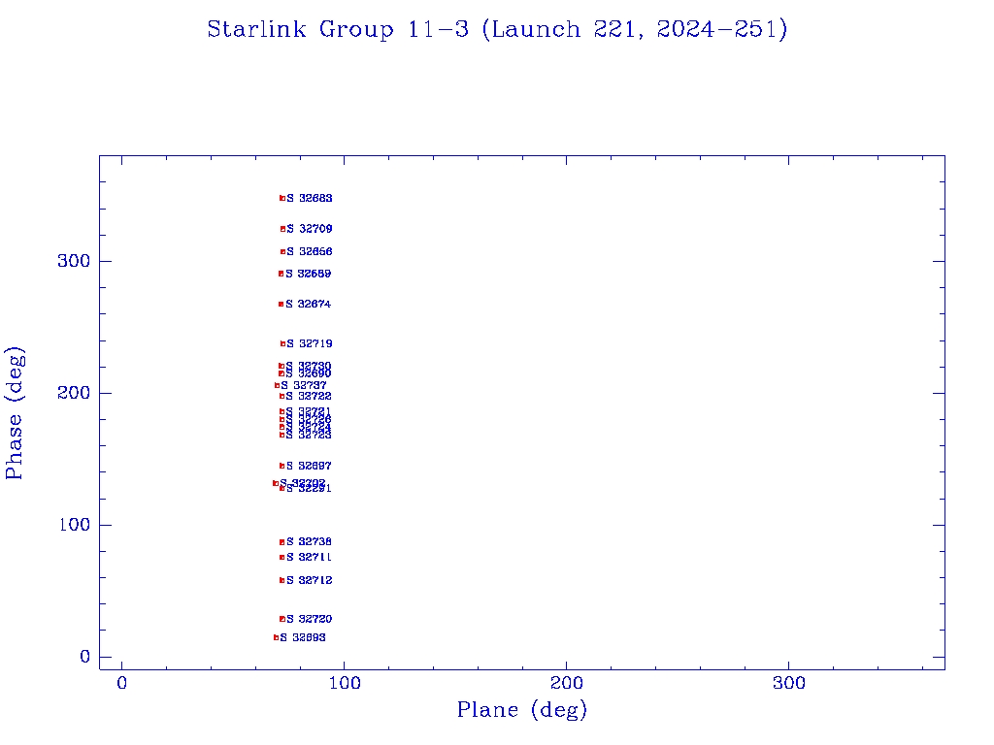Viewport: 994px width, 745px height.
Task: Click the plot title Starlink Group 11-3
Action: click(497, 30)
